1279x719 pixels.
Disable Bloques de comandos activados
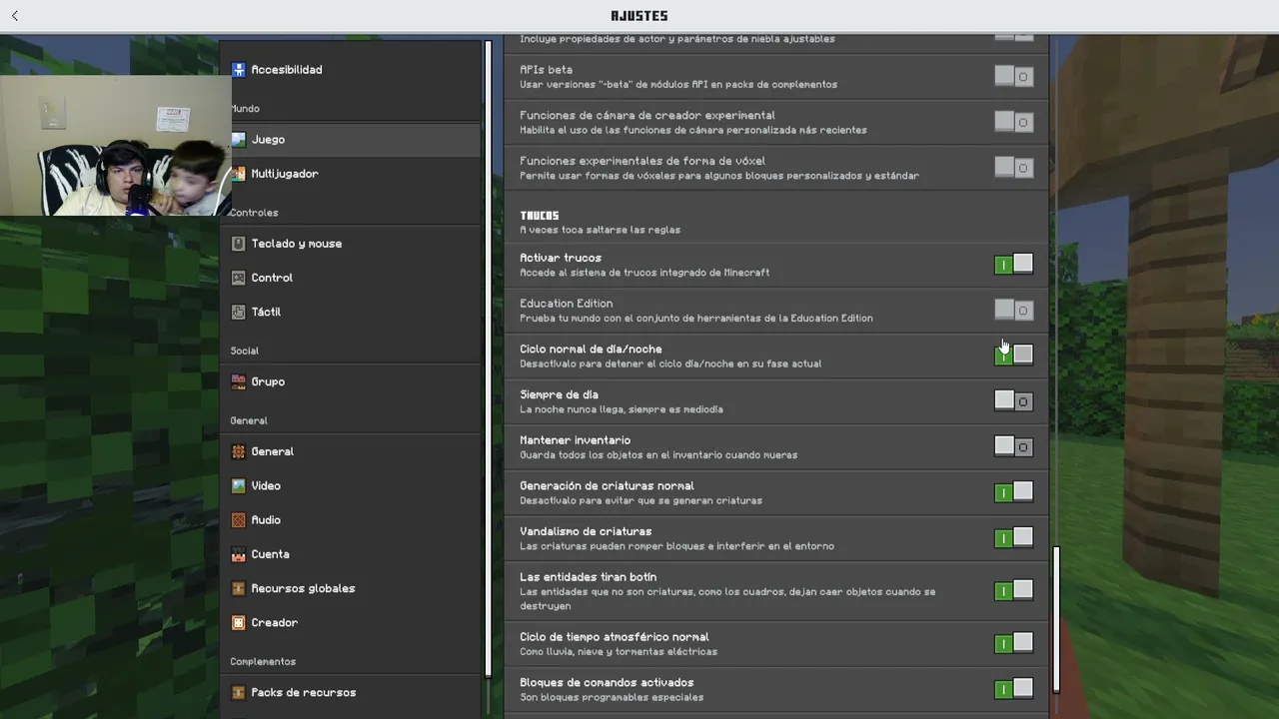[x=1013, y=689]
